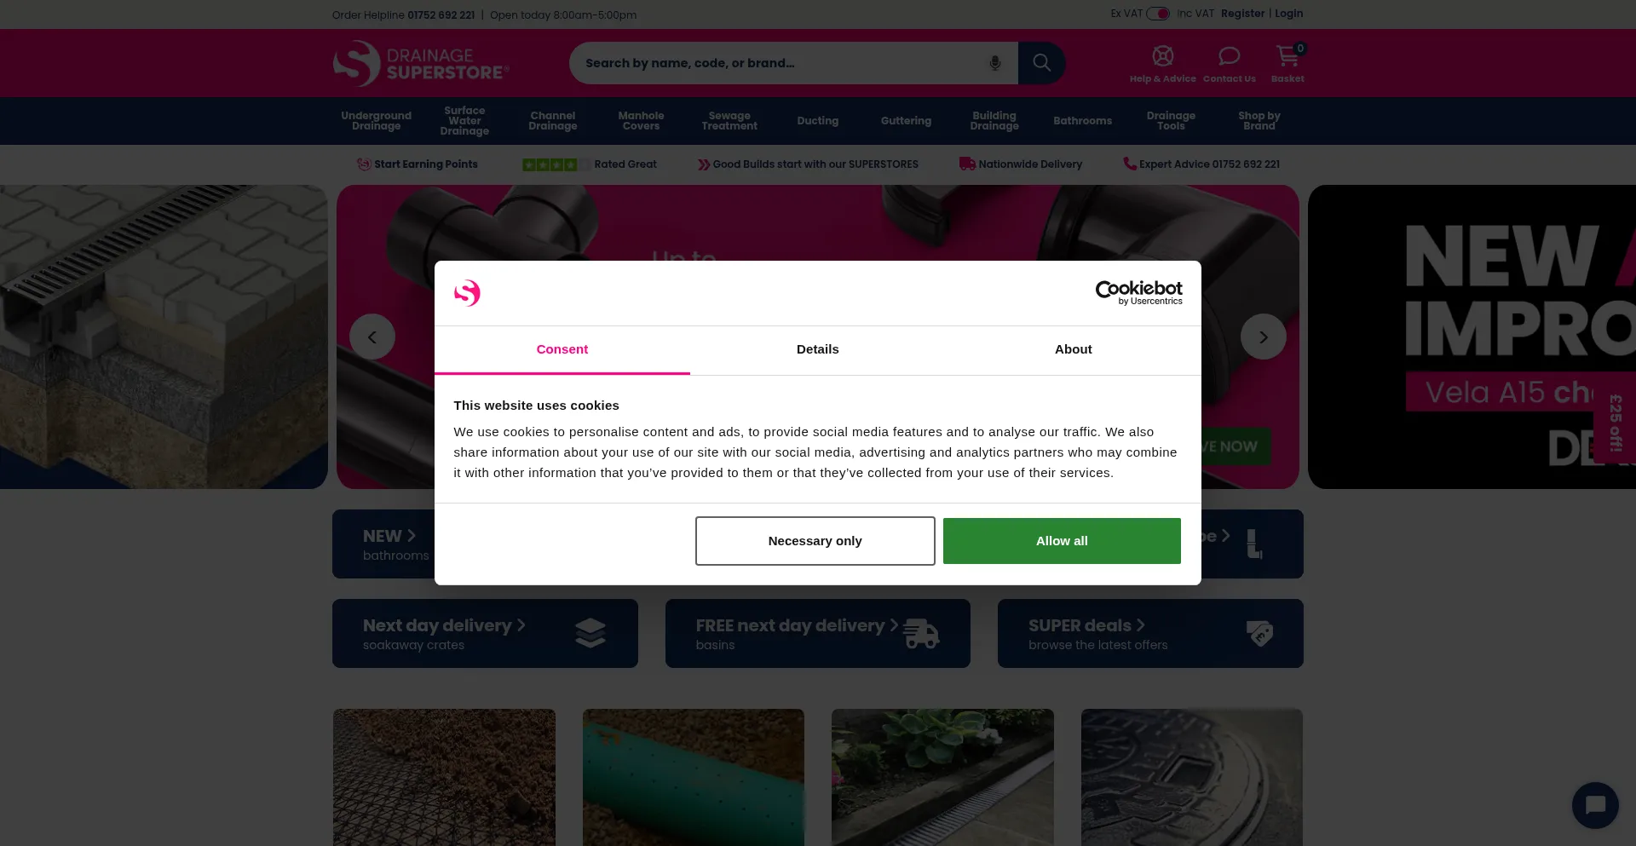Switch to the Details tab
1636x846 pixels.
[818, 349]
